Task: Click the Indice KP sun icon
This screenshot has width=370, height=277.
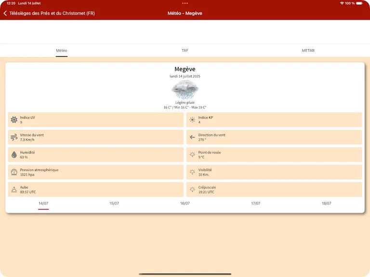Action: pos(192,120)
